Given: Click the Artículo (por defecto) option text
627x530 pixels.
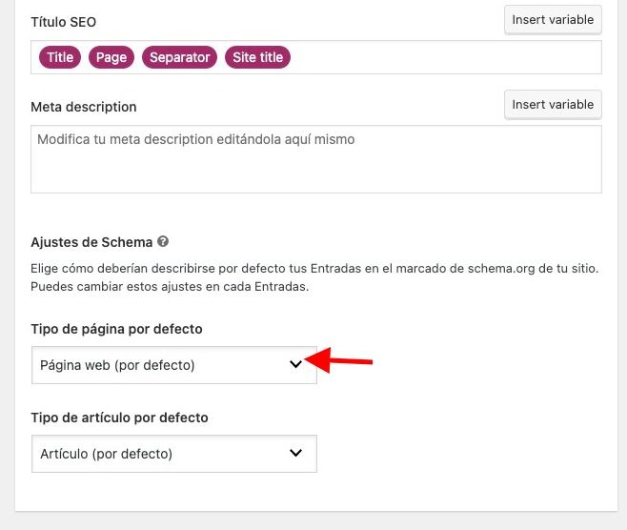Looking at the screenshot, I should click(x=106, y=454).
